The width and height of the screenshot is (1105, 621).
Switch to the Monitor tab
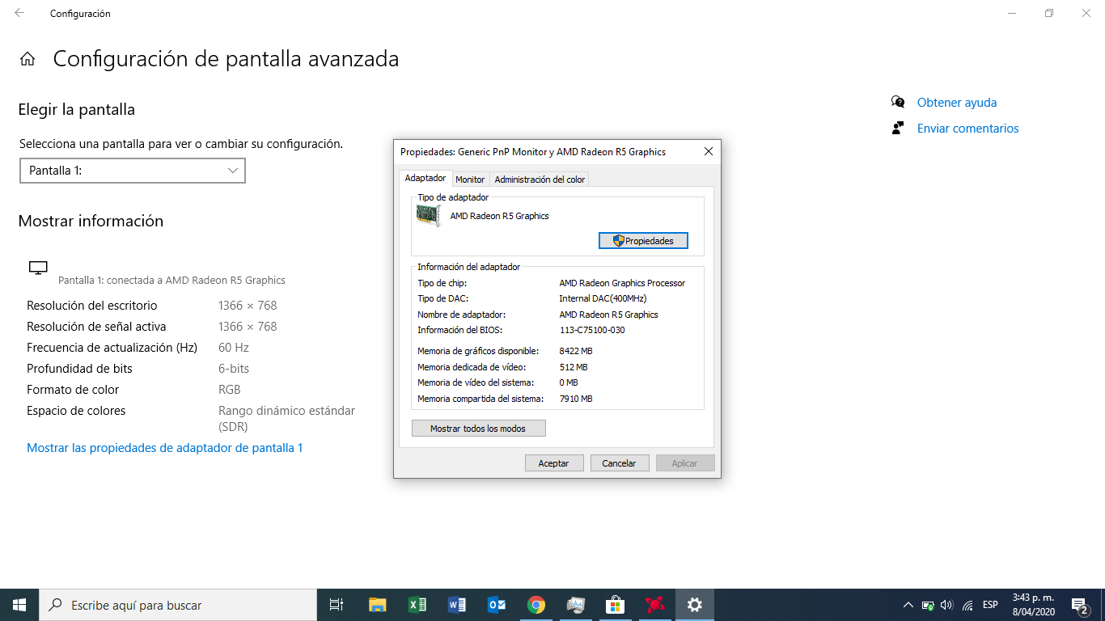[x=470, y=180]
